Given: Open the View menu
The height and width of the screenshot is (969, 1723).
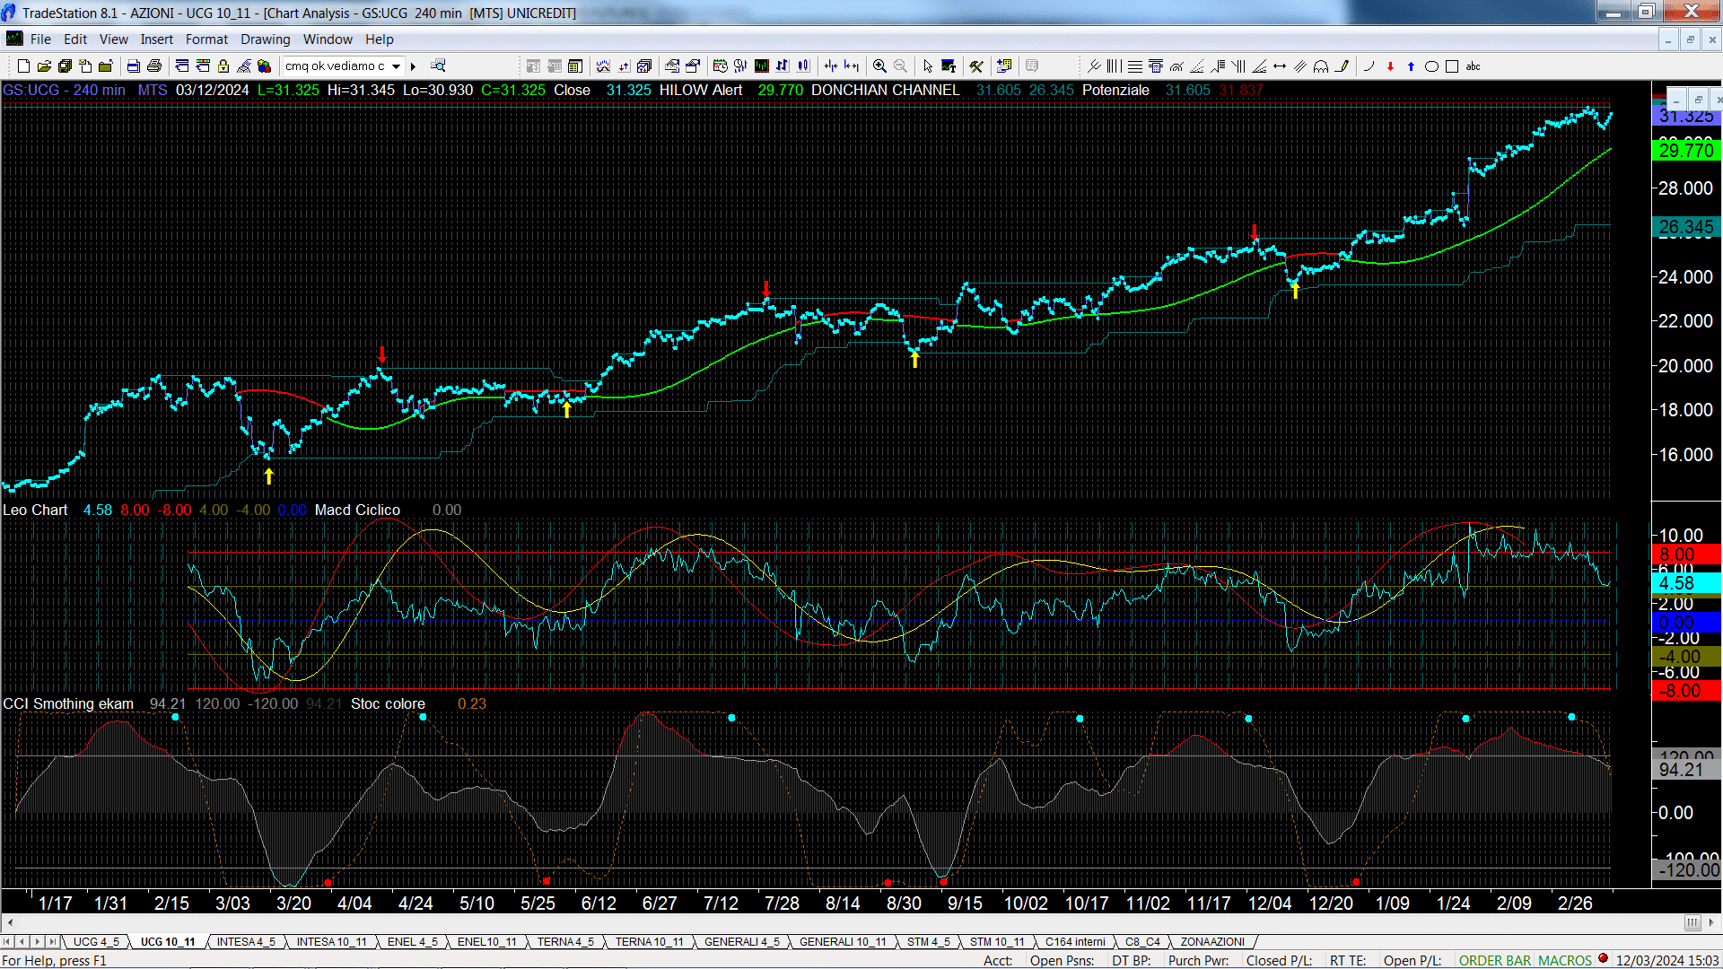Looking at the screenshot, I should [114, 39].
